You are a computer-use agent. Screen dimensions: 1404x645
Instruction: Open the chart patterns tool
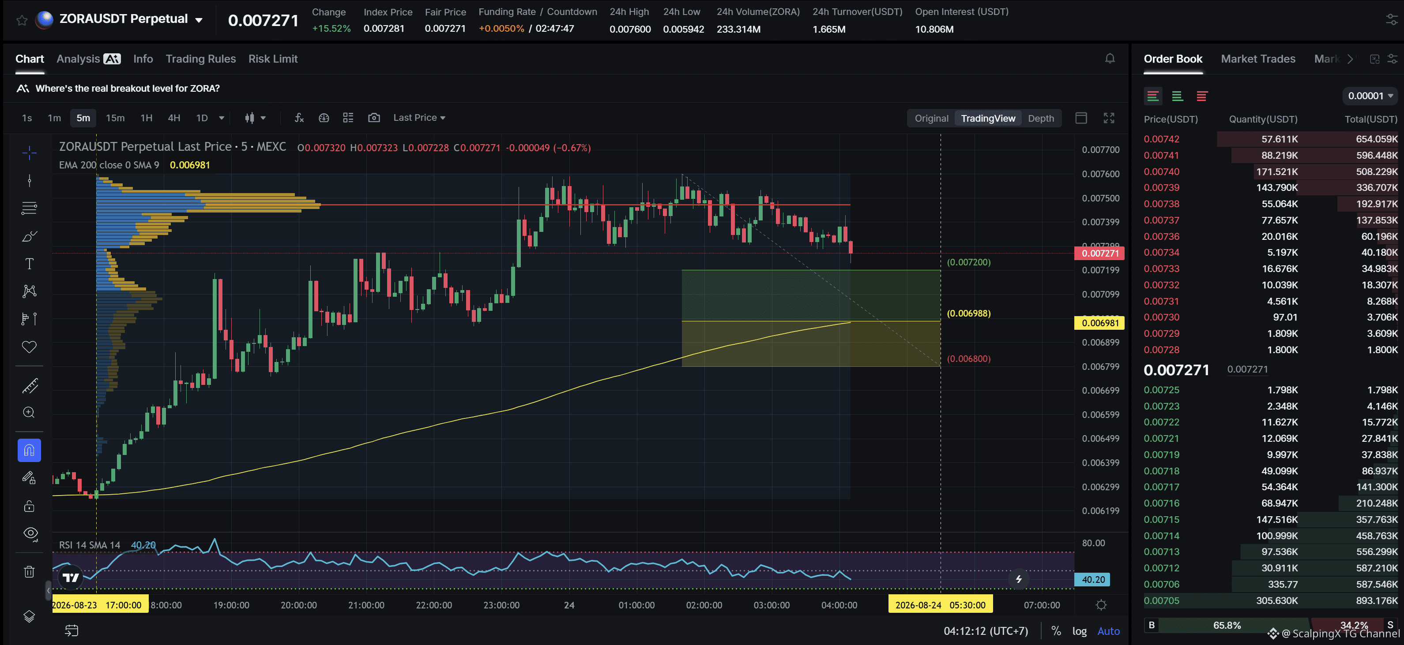30,291
